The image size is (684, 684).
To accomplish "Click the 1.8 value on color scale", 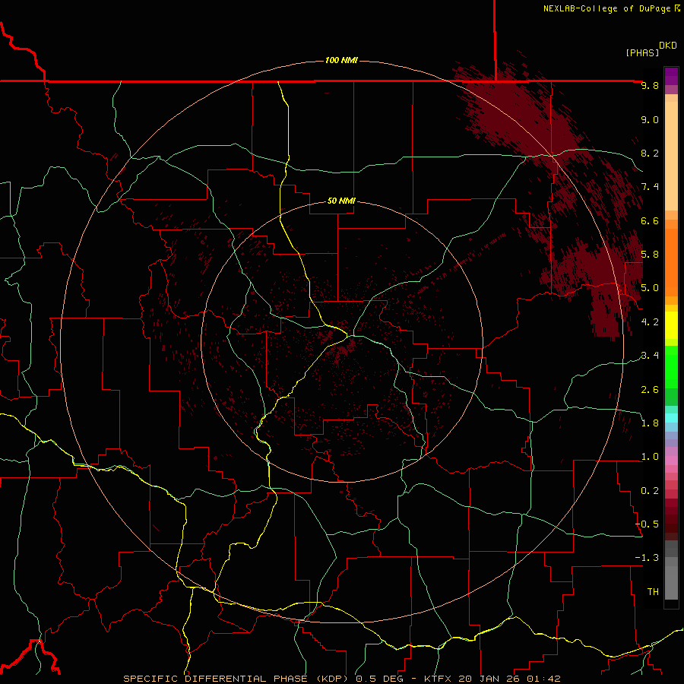I will (650, 423).
